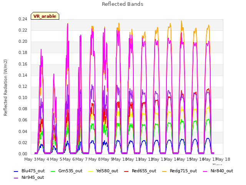Click the 0.24 y-axis tick label

click(x=23, y=19)
